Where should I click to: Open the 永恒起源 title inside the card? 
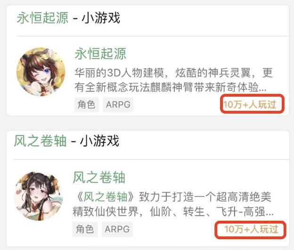coord(100,54)
